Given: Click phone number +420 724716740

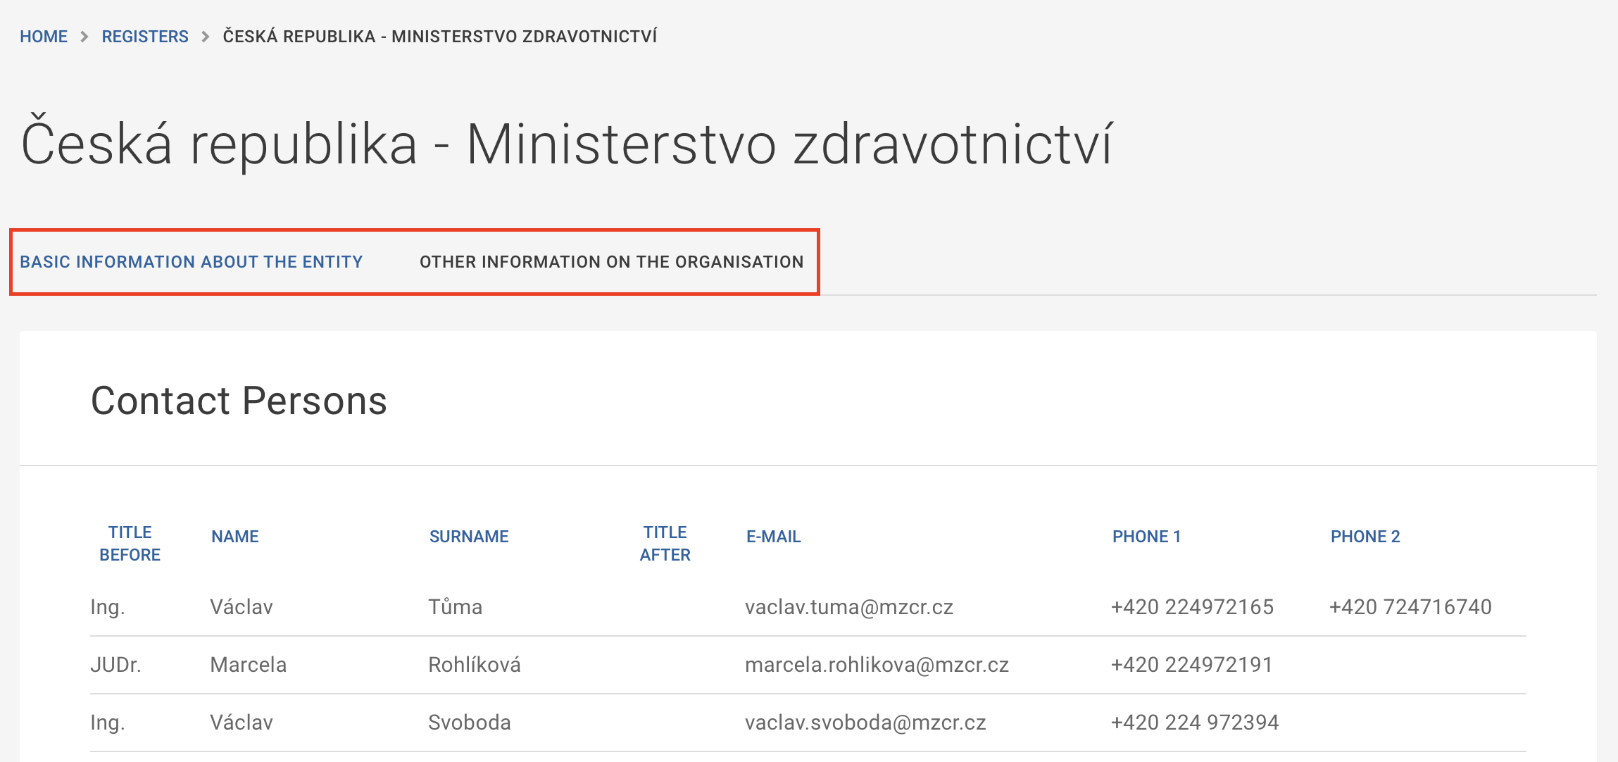Looking at the screenshot, I should coord(1410,607).
